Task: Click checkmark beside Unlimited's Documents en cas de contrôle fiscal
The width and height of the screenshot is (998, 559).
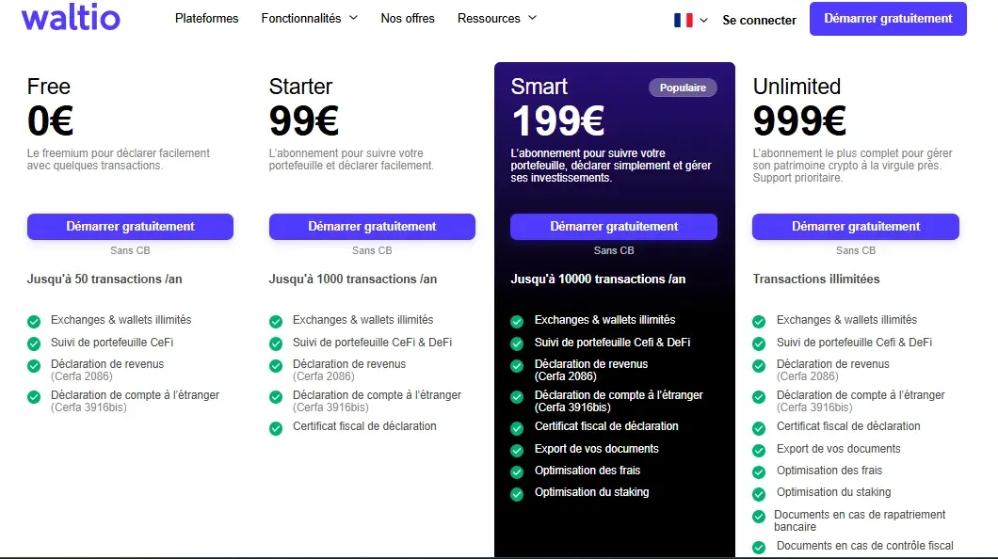Action: tap(759, 547)
